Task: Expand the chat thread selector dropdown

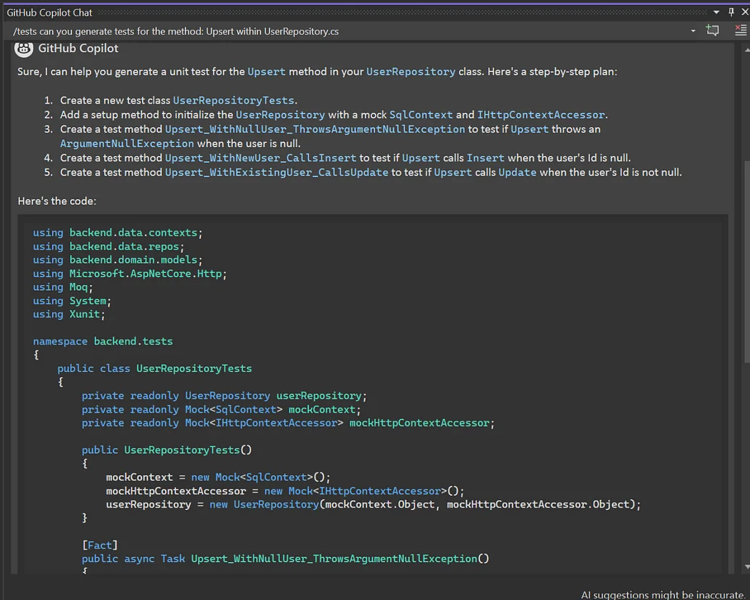Action: pos(693,31)
